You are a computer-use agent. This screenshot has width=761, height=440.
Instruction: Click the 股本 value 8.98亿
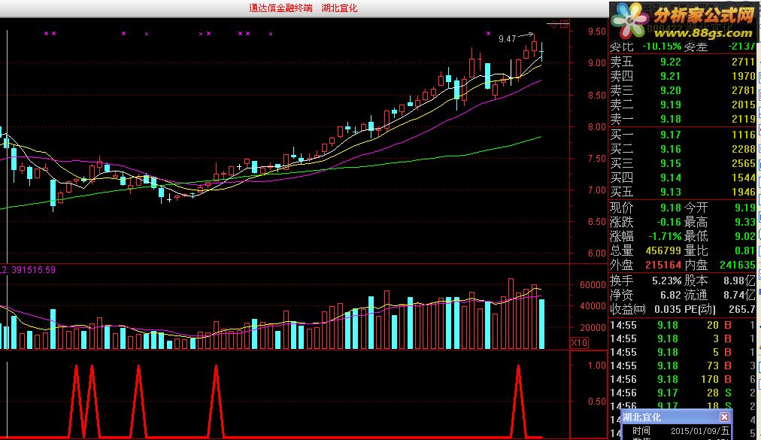(x=740, y=281)
